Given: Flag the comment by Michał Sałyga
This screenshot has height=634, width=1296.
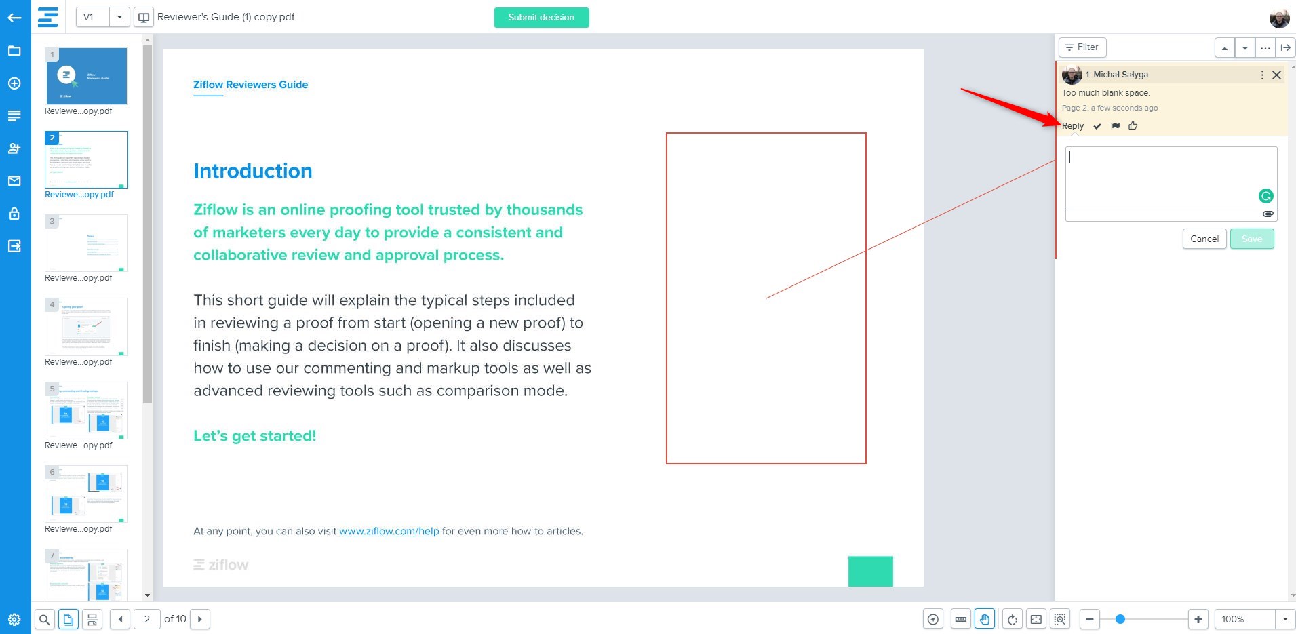Looking at the screenshot, I should click(1116, 126).
